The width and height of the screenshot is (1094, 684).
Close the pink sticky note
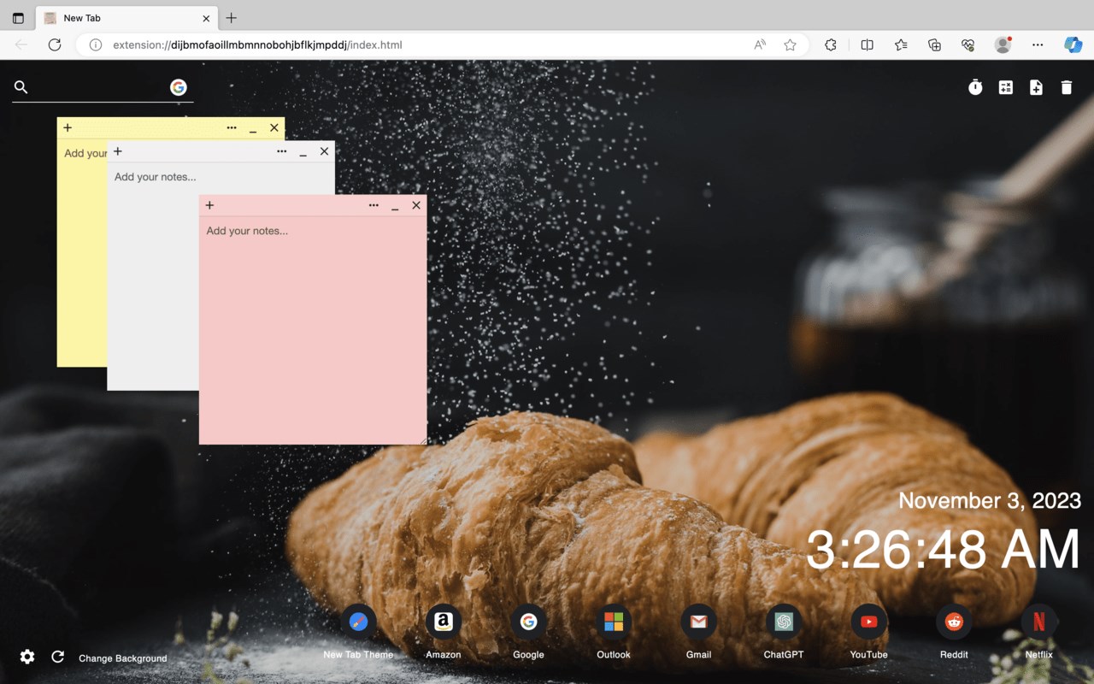[416, 205]
